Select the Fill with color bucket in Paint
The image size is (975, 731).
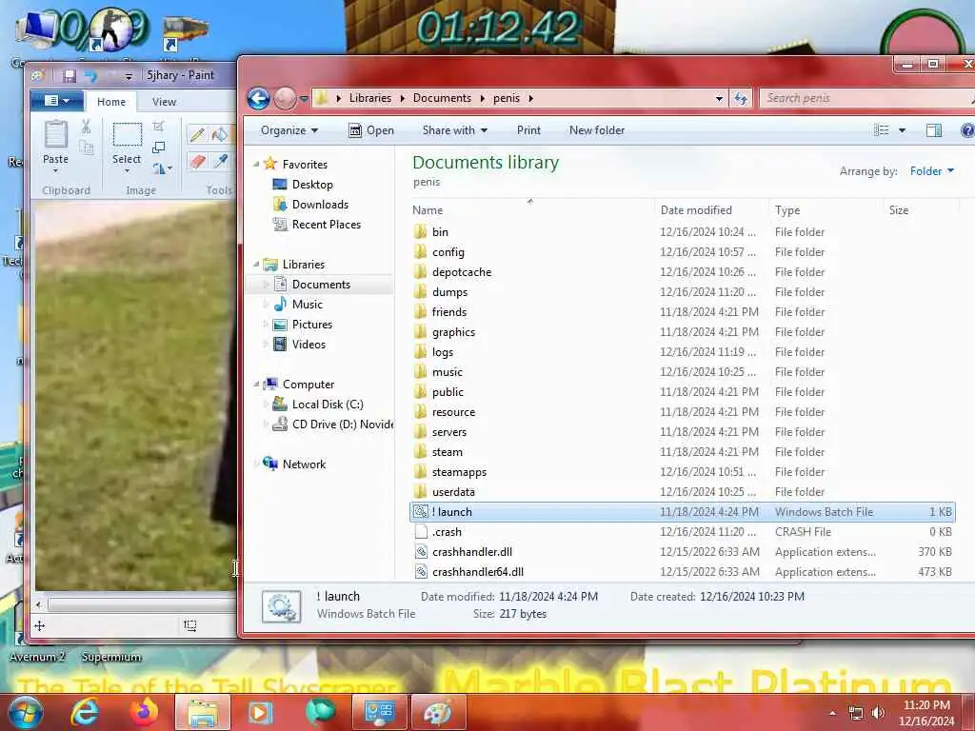[x=220, y=135]
